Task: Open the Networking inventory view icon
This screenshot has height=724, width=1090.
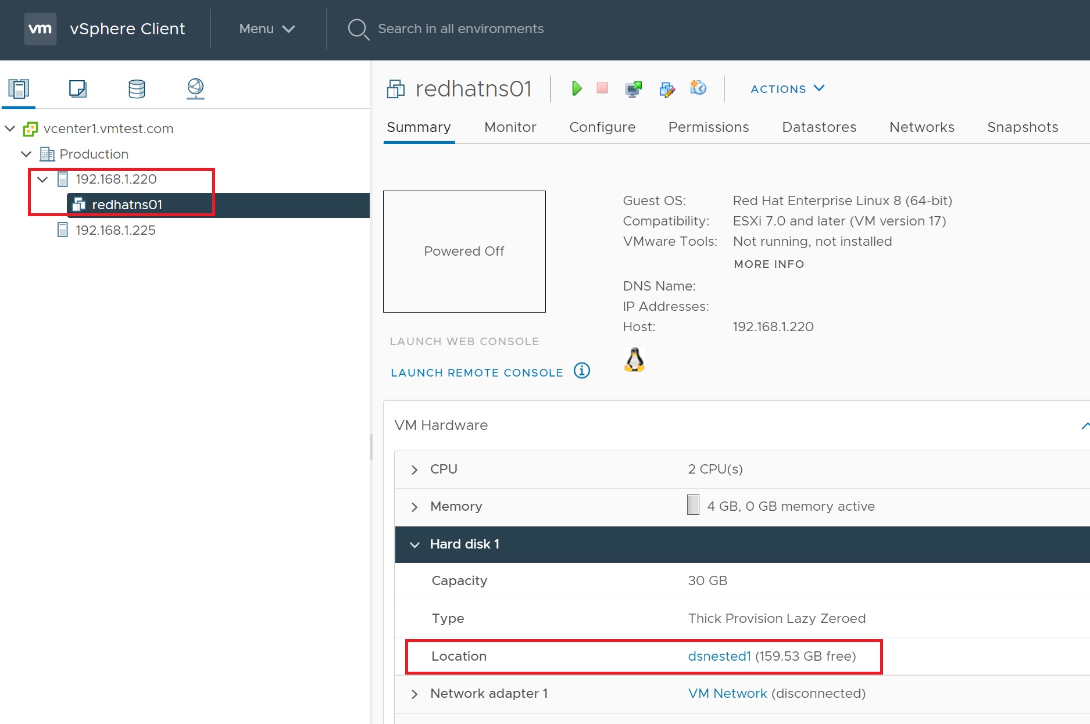Action: tap(195, 89)
